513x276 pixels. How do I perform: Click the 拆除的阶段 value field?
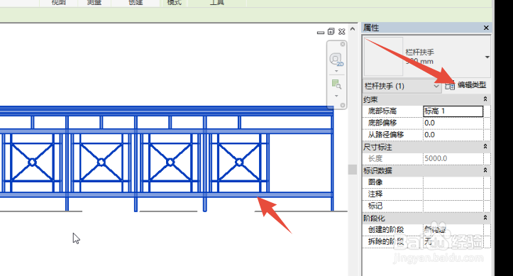click(453, 241)
